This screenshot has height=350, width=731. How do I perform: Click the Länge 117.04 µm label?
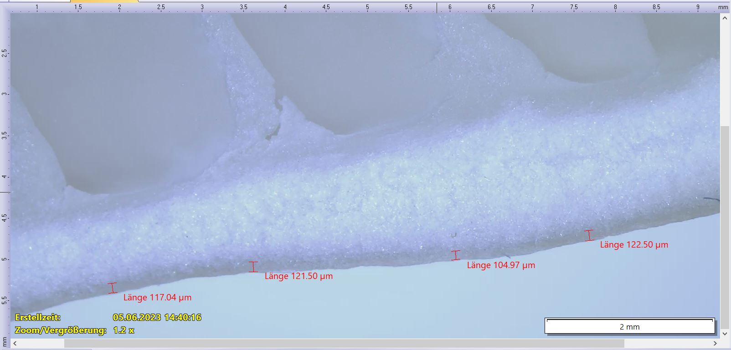pos(157,298)
